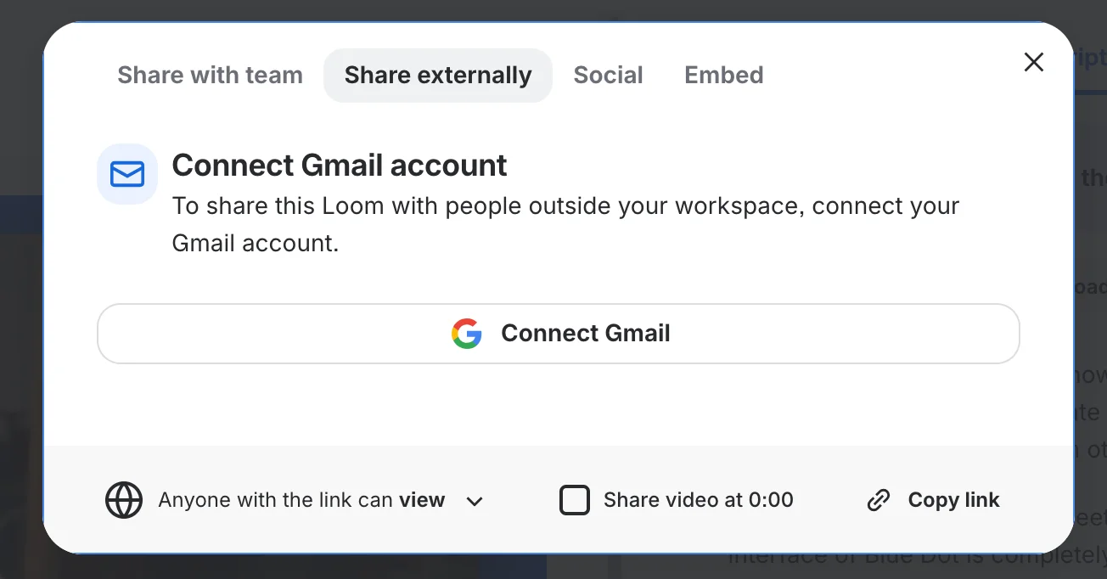Click the chain link icon beside Copy link

click(878, 500)
